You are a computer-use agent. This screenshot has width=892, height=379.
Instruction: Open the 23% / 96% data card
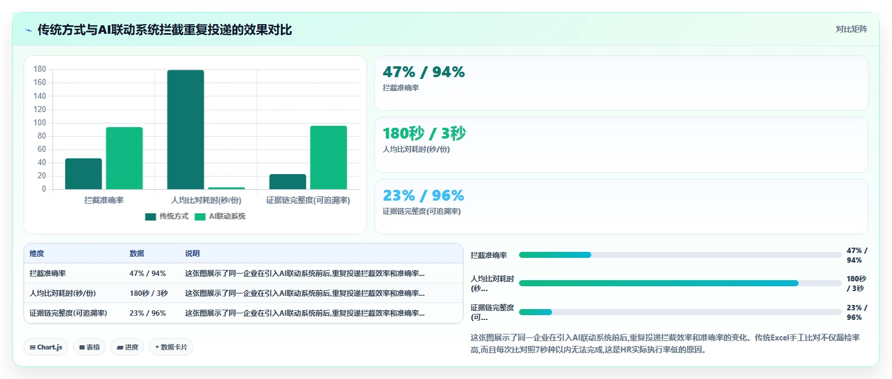point(621,207)
